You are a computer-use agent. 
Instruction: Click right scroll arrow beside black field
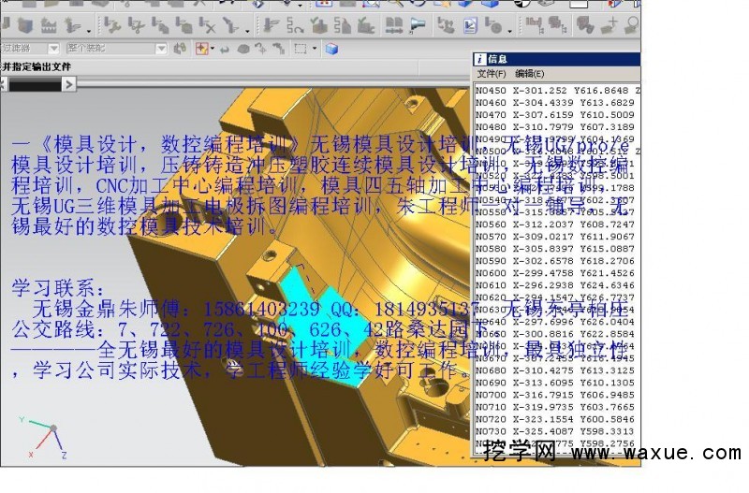pyautogui.click(x=68, y=85)
